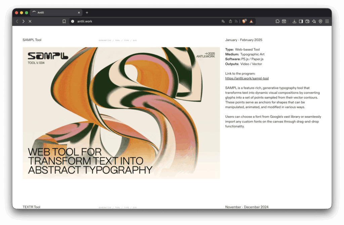Screen dimensions: 344x225
Task: Click the RSS feed icon
Action: [236, 21]
